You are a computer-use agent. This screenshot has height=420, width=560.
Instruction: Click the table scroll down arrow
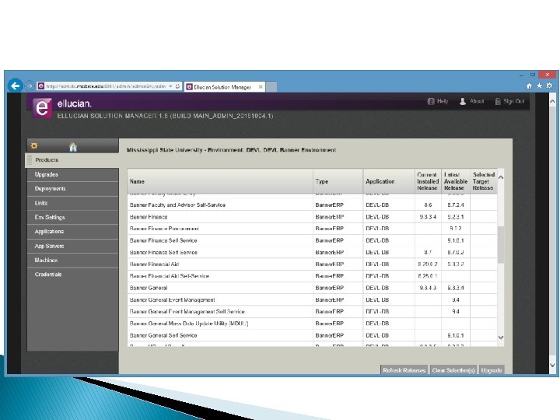click(501, 337)
